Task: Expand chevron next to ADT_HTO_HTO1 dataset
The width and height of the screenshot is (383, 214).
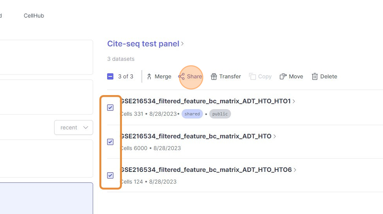Action: 294,101
